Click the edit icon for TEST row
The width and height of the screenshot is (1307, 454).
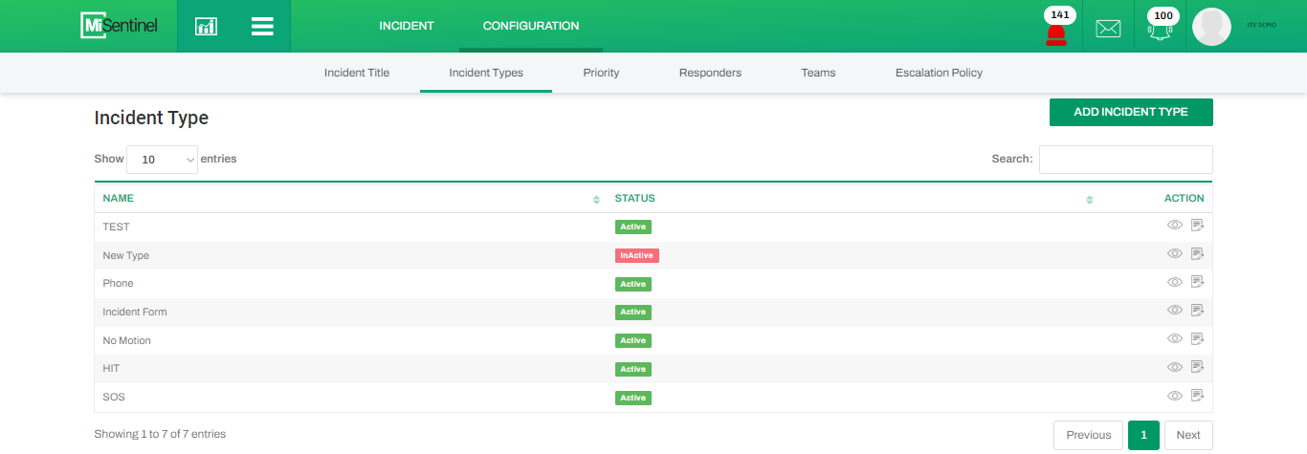pos(1197,226)
